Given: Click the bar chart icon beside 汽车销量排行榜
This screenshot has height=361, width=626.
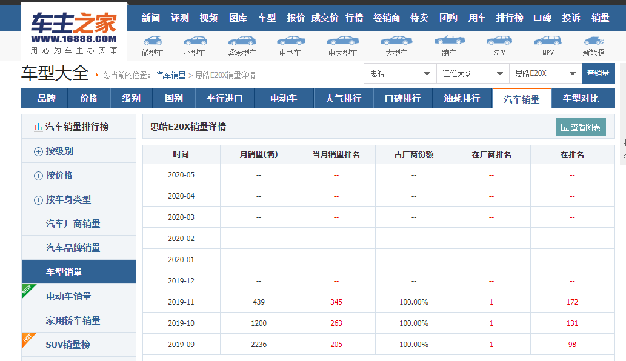Looking at the screenshot, I should click(x=38, y=127).
